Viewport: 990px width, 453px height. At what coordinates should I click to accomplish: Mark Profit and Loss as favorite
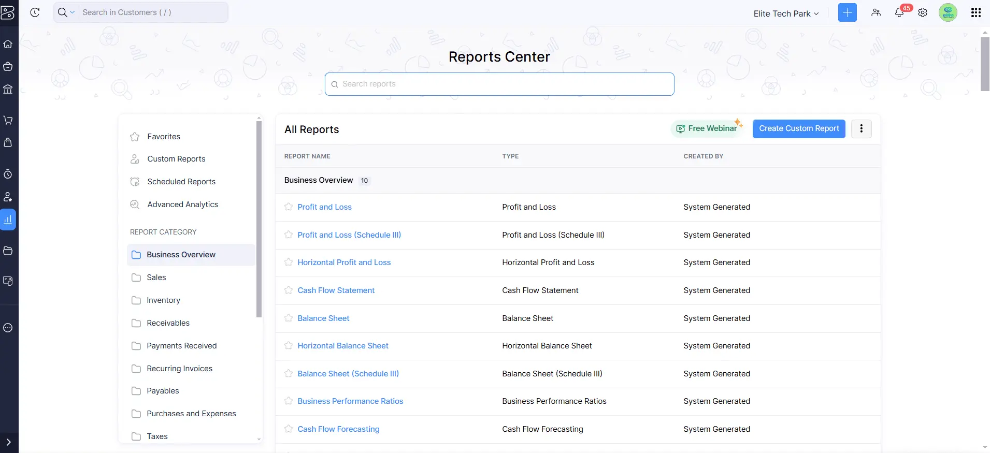pyautogui.click(x=289, y=207)
